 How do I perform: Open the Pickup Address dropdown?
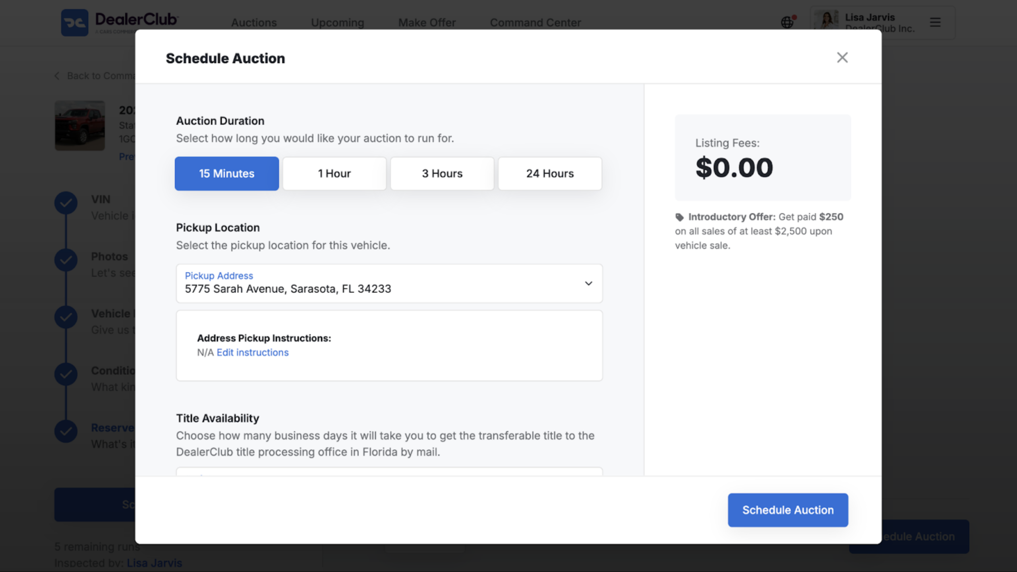pos(389,283)
